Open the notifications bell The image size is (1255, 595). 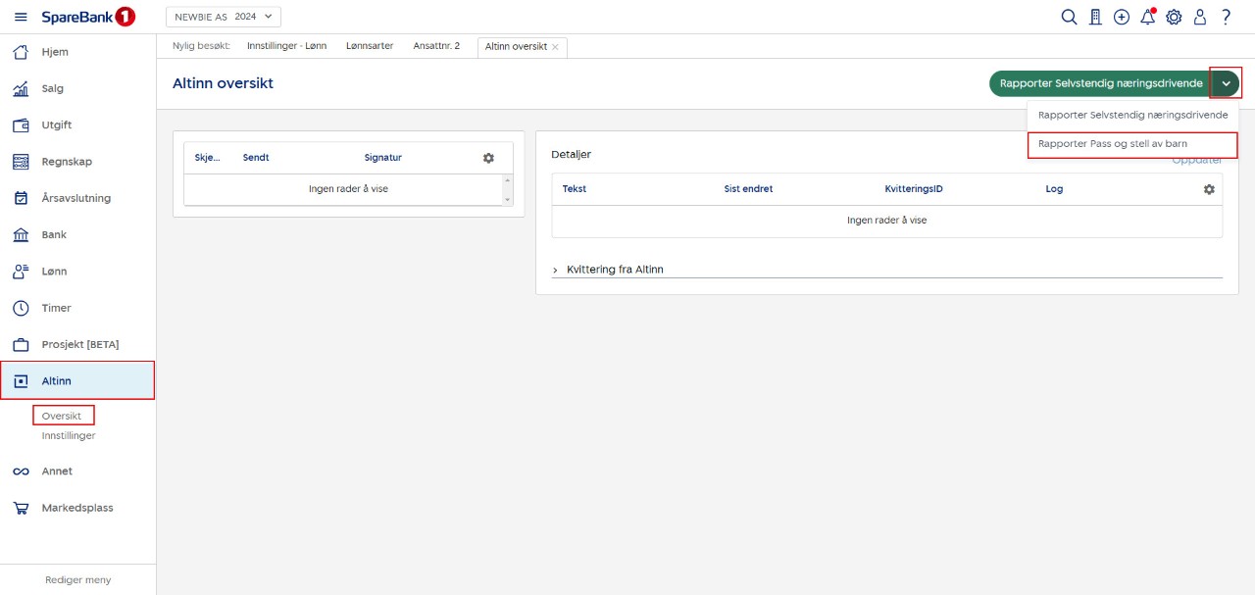(x=1147, y=18)
